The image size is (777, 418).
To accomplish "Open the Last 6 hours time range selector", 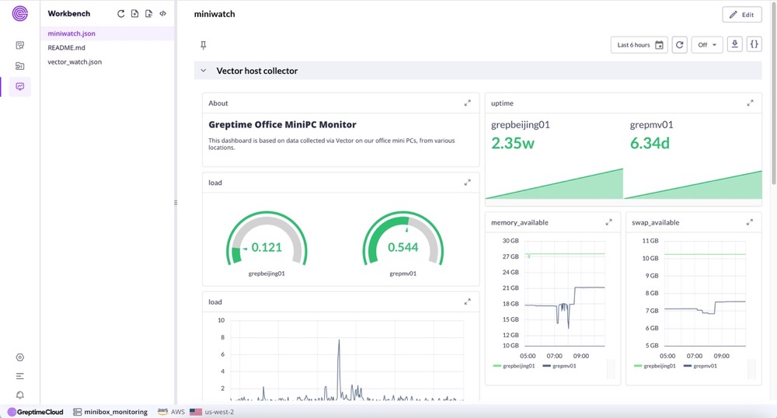I will pyautogui.click(x=639, y=45).
